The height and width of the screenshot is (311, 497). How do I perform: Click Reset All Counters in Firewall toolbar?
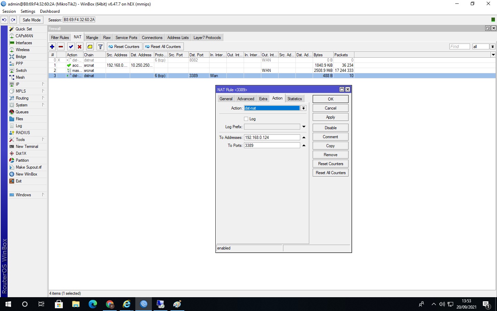point(164,47)
